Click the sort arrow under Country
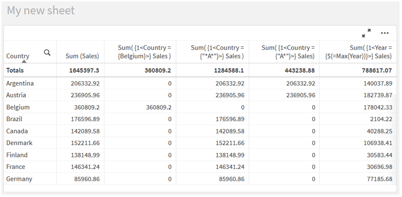This screenshot has width=402, height=197. tap(24, 61)
